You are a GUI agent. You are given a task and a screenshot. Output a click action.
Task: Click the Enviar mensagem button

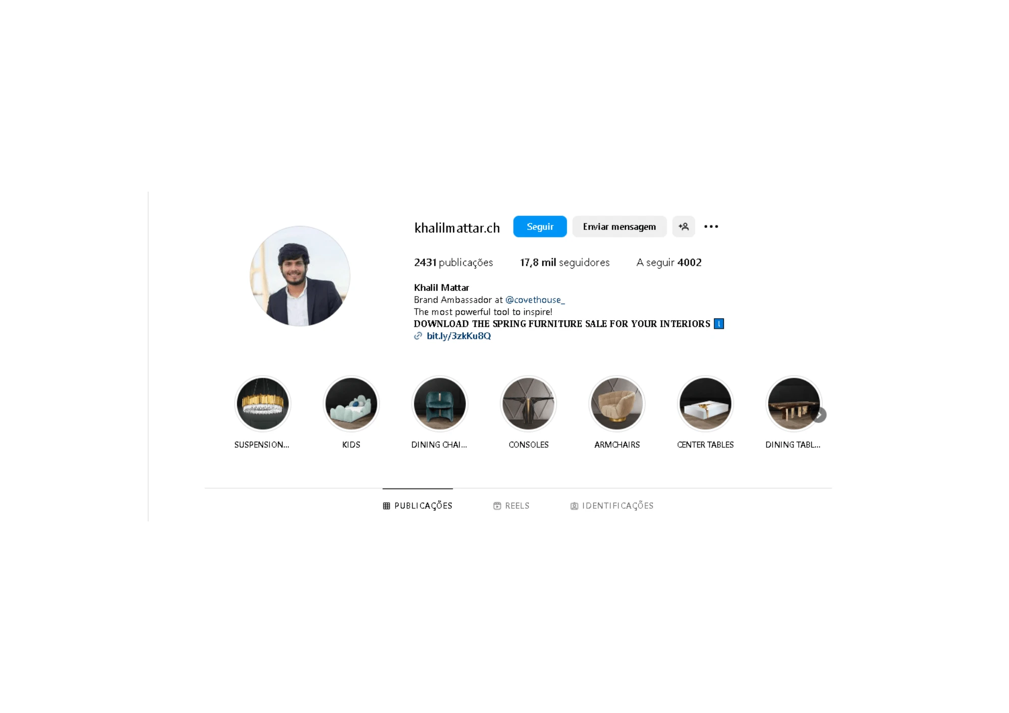619,226
